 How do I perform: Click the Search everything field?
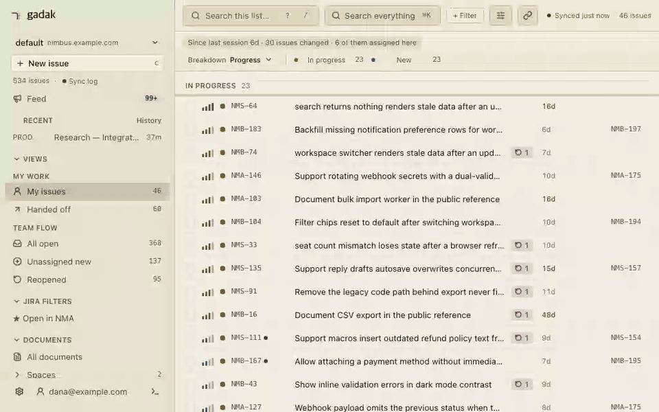point(383,16)
